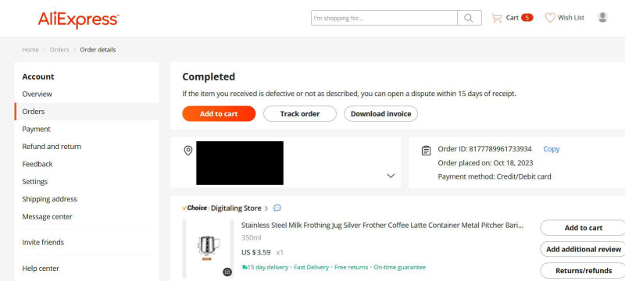Open the shopping cart icon
625x281 pixels.
click(497, 18)
